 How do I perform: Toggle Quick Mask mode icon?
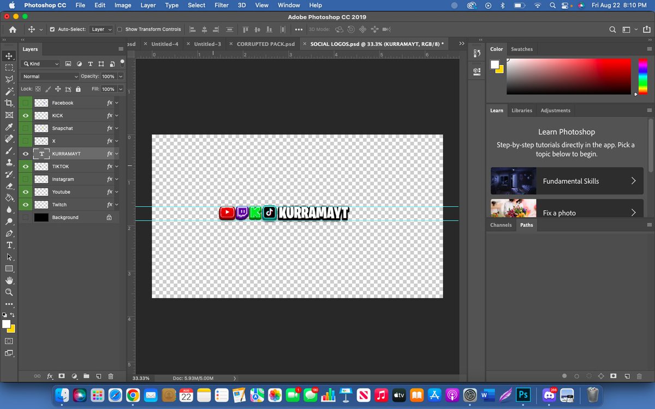(x=9, y=341)
